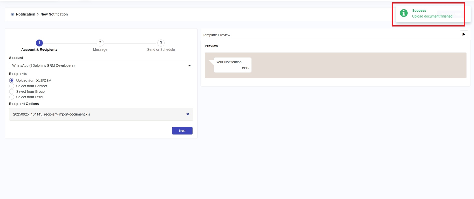Click the New Notification breadcrumb item
Image resolution: width=474 pixels, height=199 pixels.
(x=54, y=14)
